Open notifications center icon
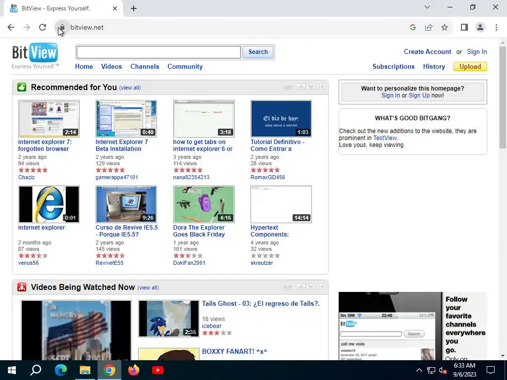 coord(491,370)
